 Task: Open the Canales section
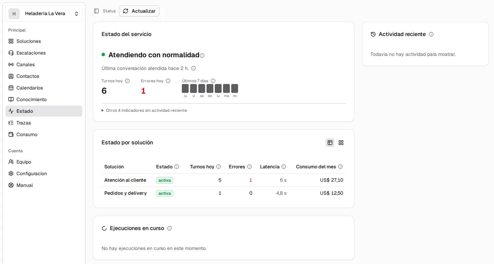(44, 64)
